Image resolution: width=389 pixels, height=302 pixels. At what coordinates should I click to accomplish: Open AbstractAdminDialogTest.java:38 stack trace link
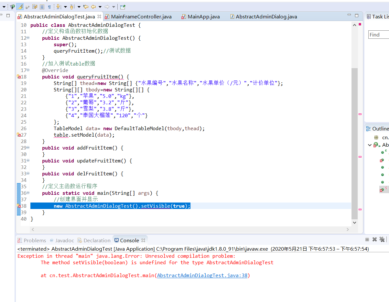click(x=202, y=276)
